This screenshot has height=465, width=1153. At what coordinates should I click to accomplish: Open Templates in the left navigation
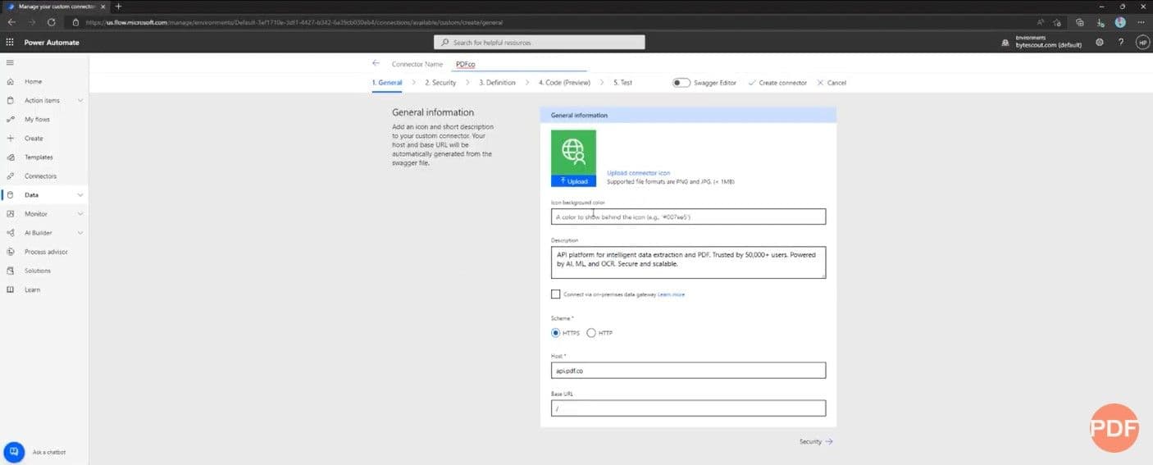pos(38,157)
